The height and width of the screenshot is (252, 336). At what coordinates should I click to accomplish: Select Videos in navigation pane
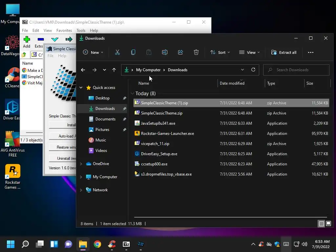[x=101, y=150]
